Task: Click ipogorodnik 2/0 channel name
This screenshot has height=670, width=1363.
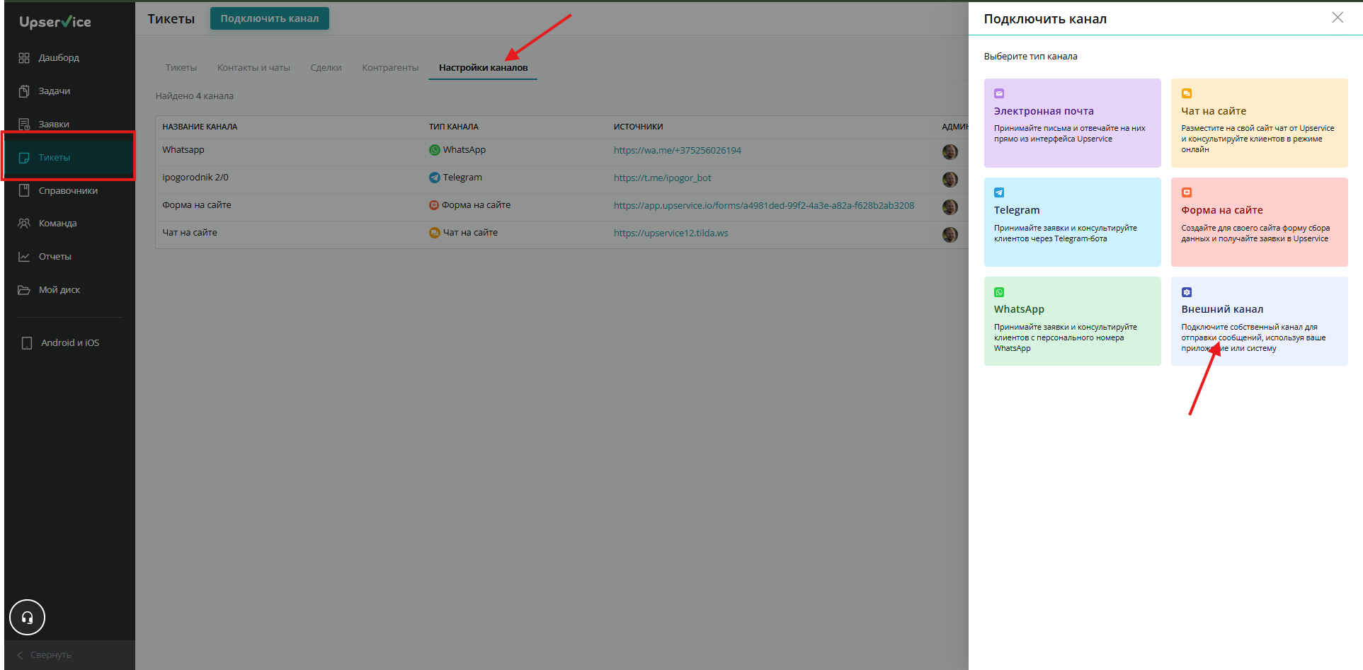Action: 195,178
